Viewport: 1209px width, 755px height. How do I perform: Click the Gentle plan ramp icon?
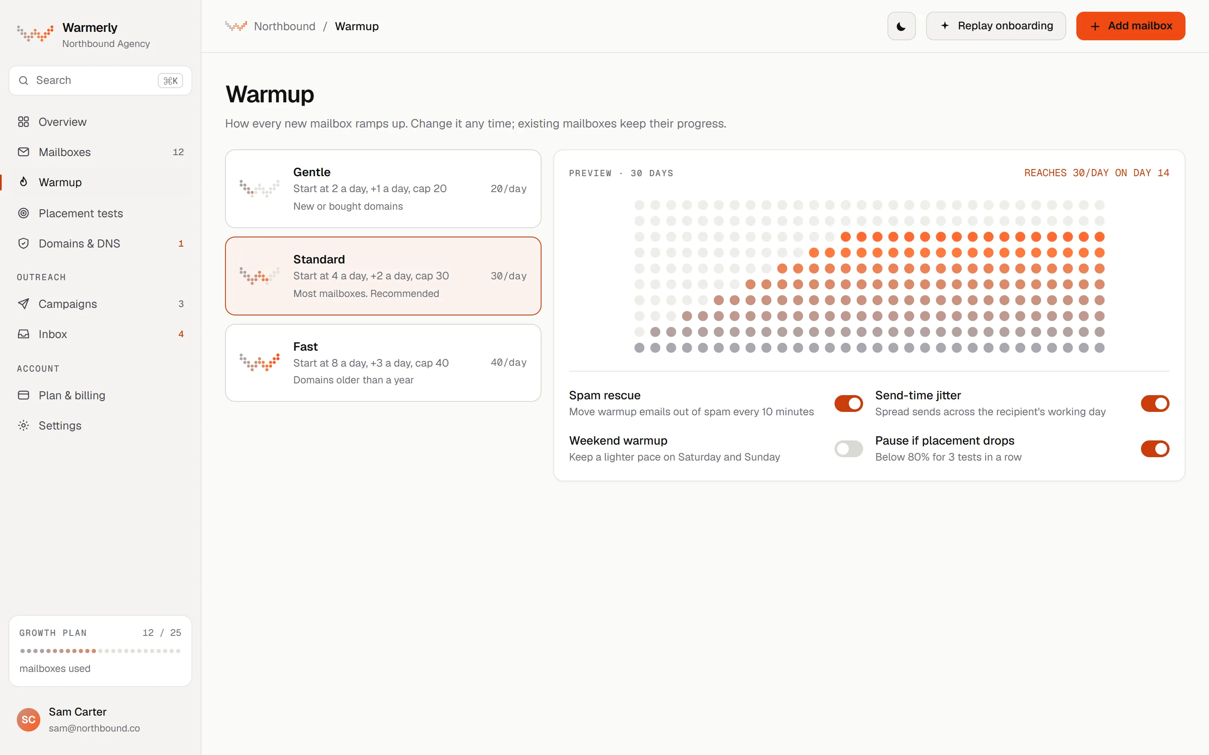click(259, 188)
